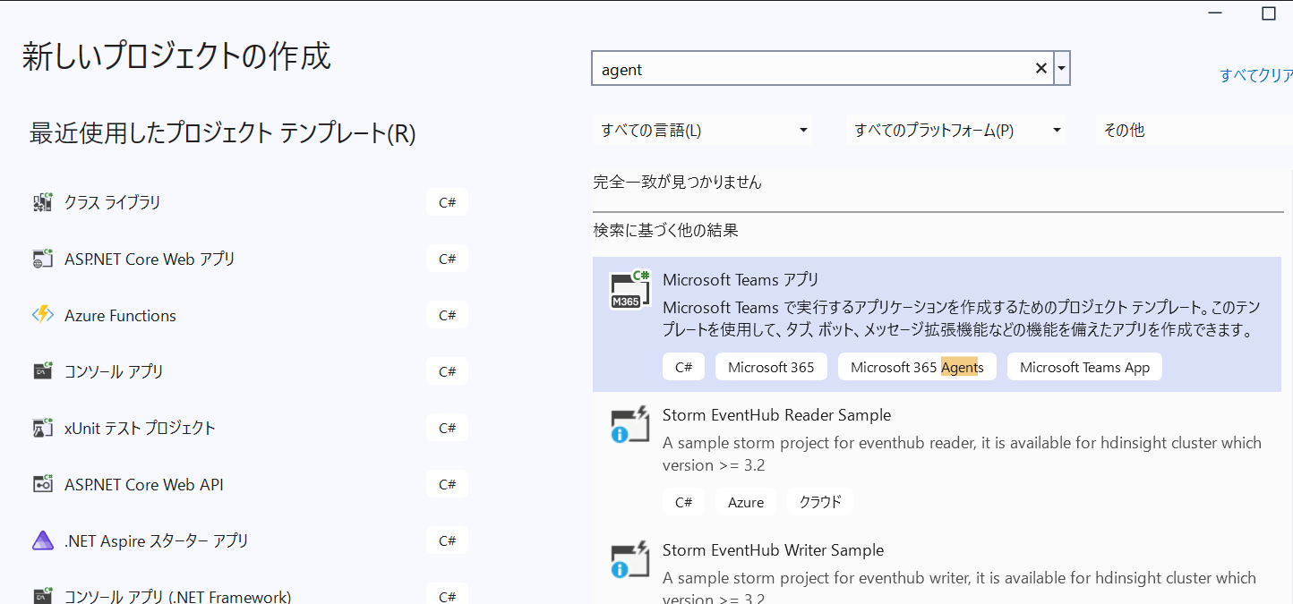Click the ASP.NET Core Web アプリ globe icon
1293x604 pixels.
[x=42, y=259]
